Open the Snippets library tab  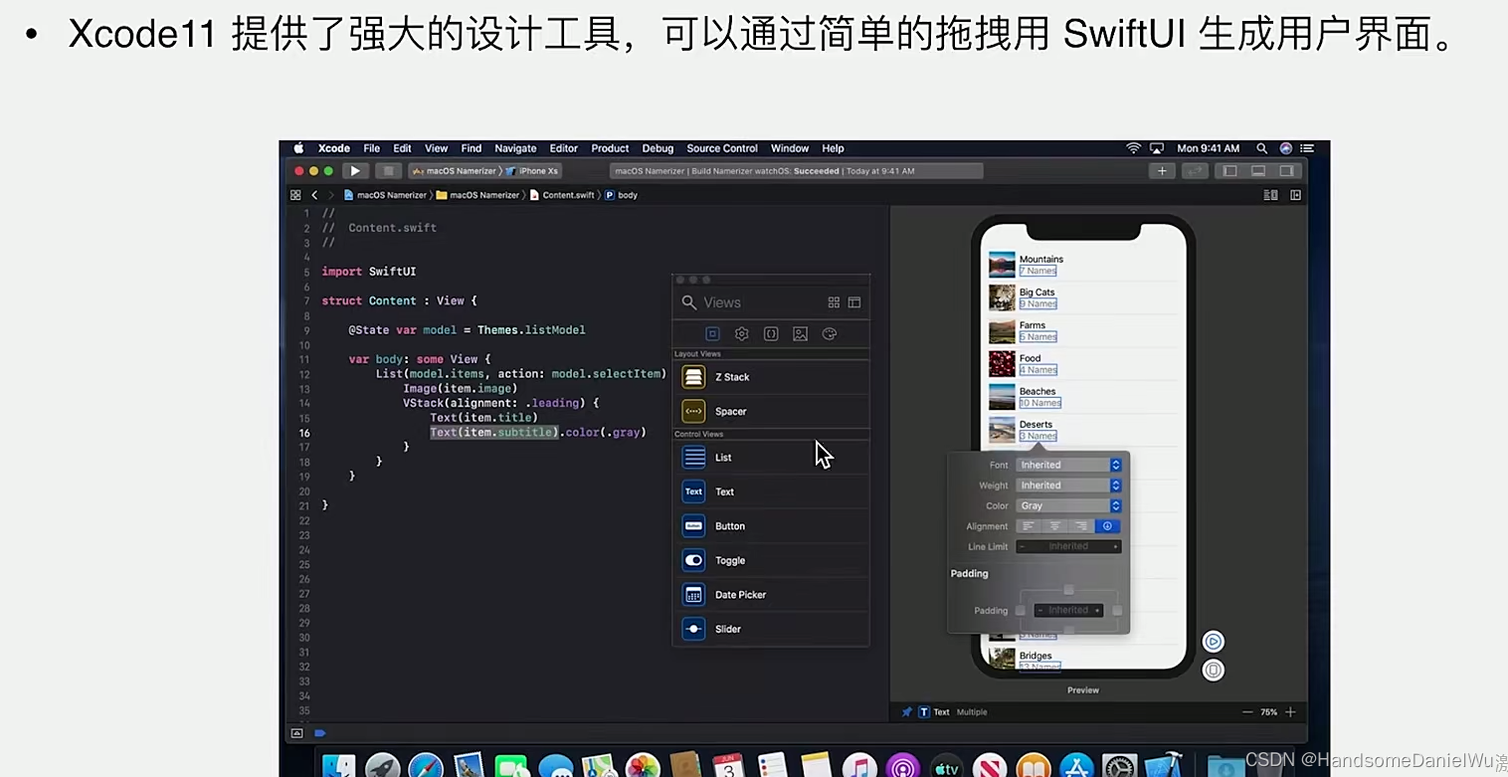pyautogui.click(x=771, y=333)
